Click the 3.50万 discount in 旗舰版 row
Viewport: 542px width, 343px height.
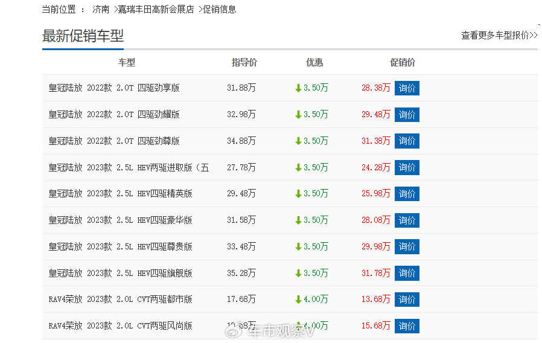[x=316, y=273]
